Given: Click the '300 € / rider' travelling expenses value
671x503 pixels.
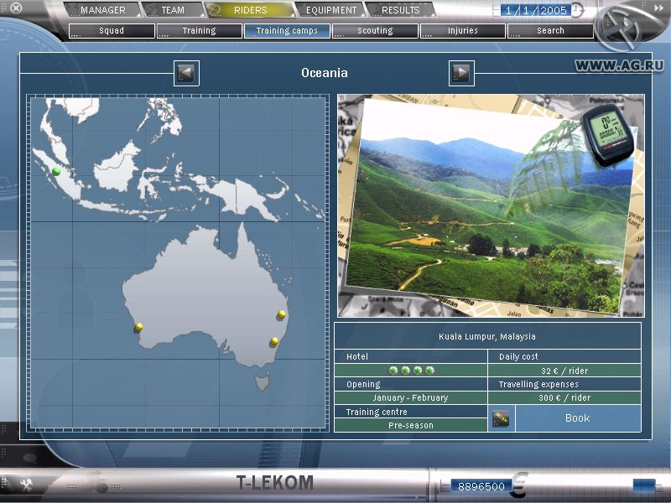Looking at the screenshot, I should [x=564, y=397].
